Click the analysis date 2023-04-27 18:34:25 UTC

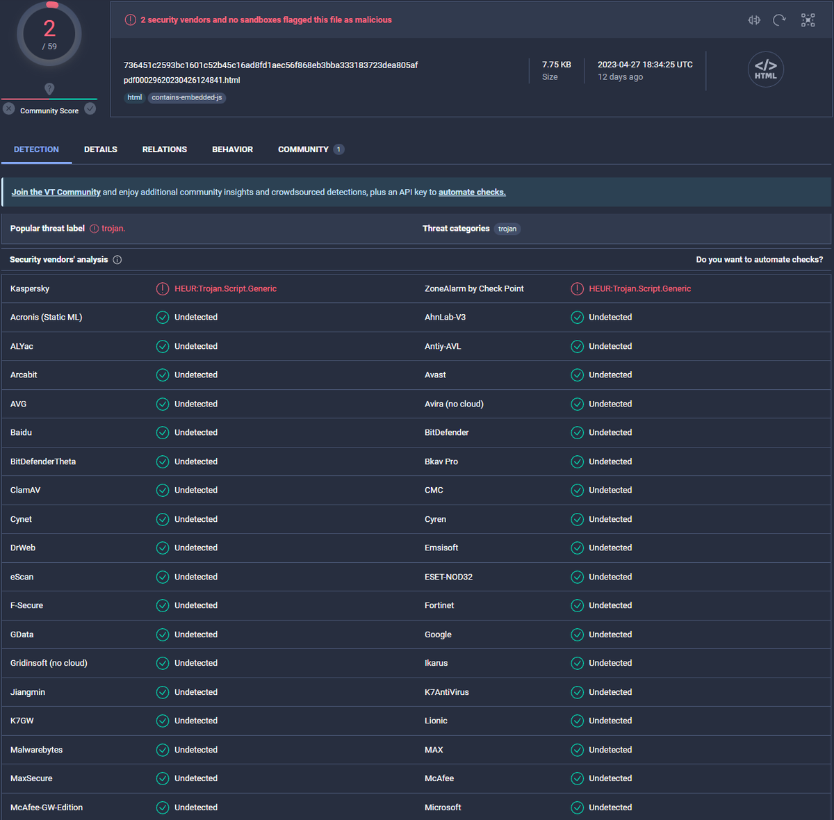pos(645,65)
